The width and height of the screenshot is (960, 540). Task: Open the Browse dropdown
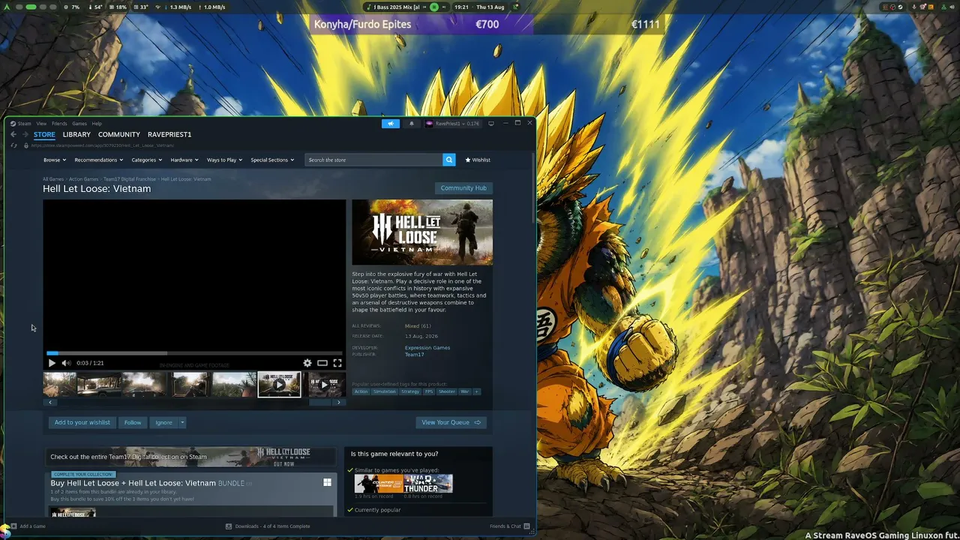(55, 160)
